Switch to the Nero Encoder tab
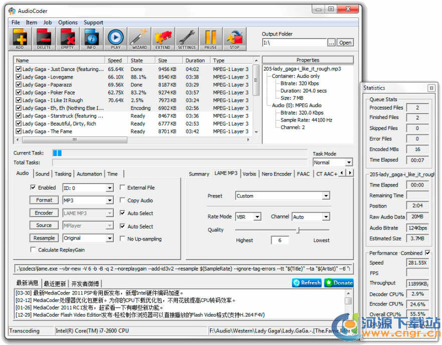Viewport: 442px width, 345px height. coord(277,174)
